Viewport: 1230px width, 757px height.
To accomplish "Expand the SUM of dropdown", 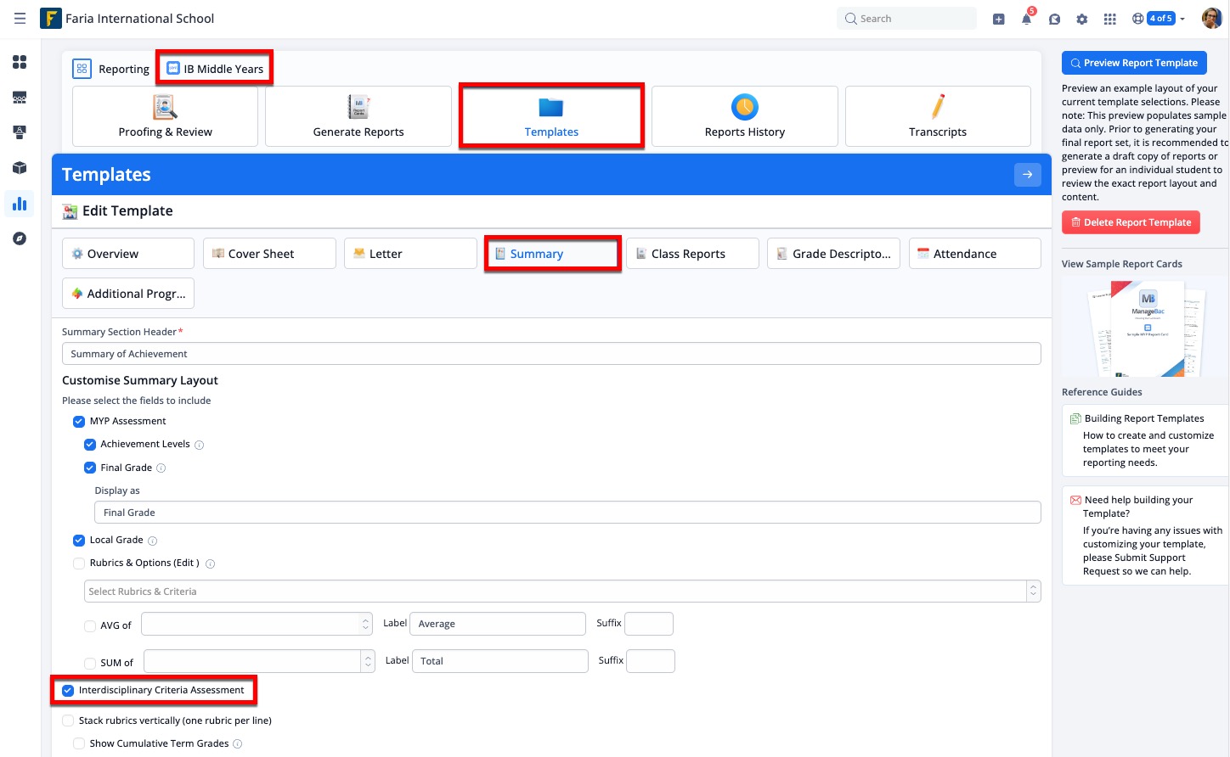I will tap(259, 661).
